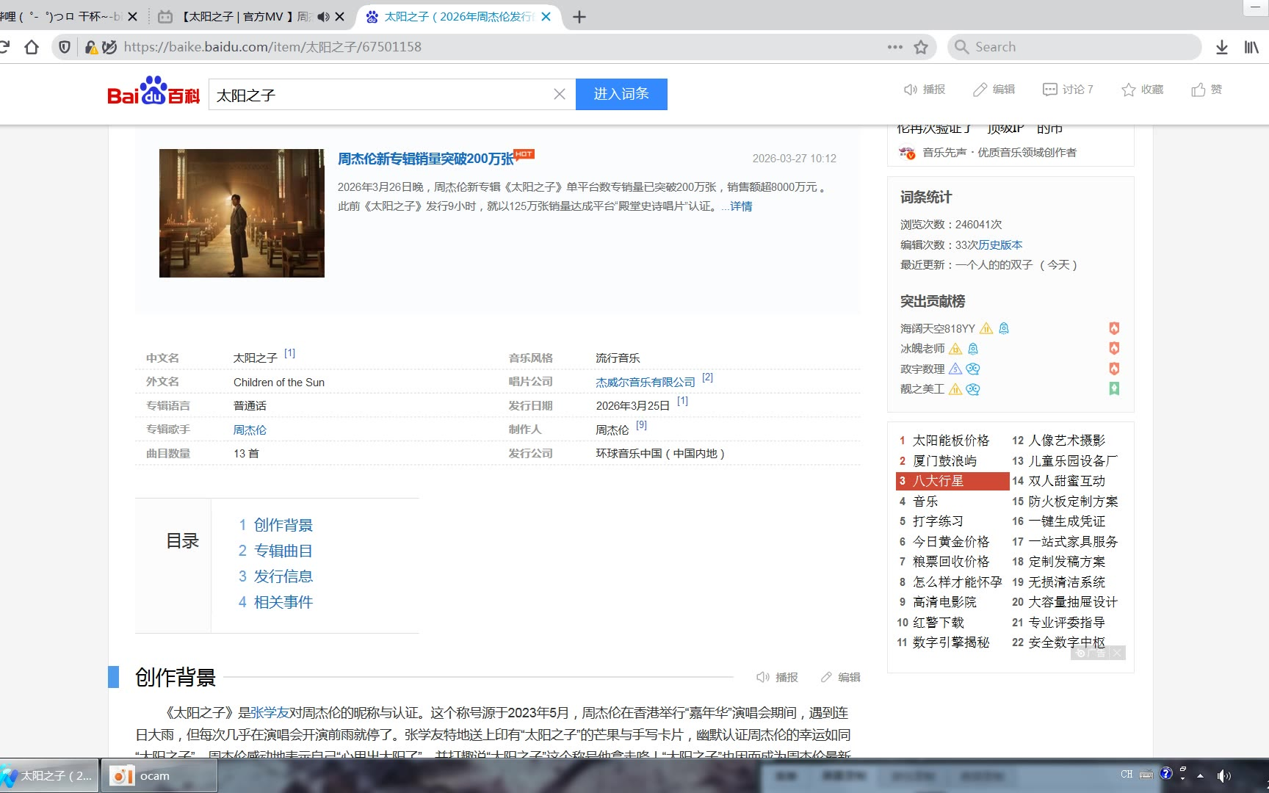This screenshot has width=1269, height=793.
Task: Click the Firefox home icon
Action: pos(32,47)
